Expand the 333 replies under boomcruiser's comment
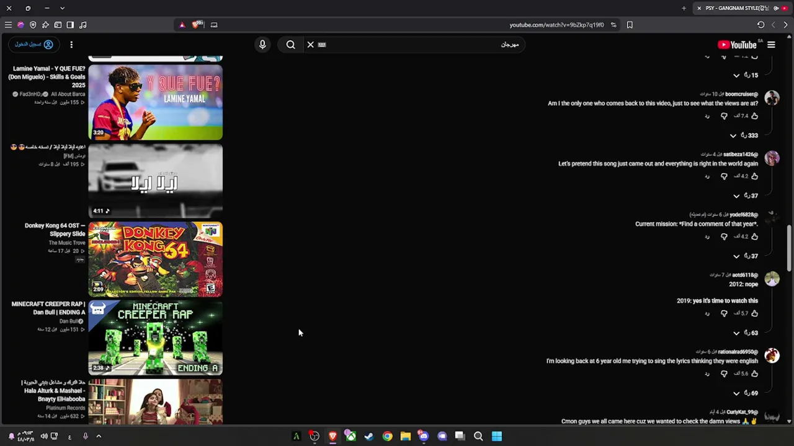The height and width of the screenshot is (446, 794). [x=744, y=135]
